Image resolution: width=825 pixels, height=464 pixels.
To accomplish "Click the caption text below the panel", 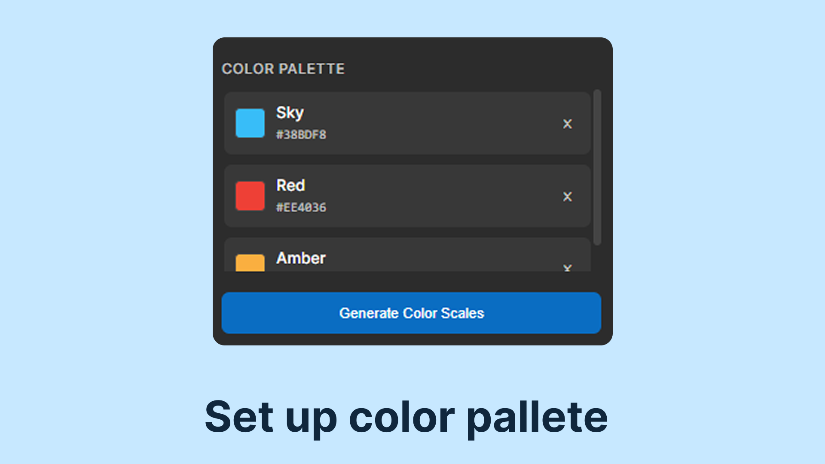I will pyautogui.click(x=407, y=415).
